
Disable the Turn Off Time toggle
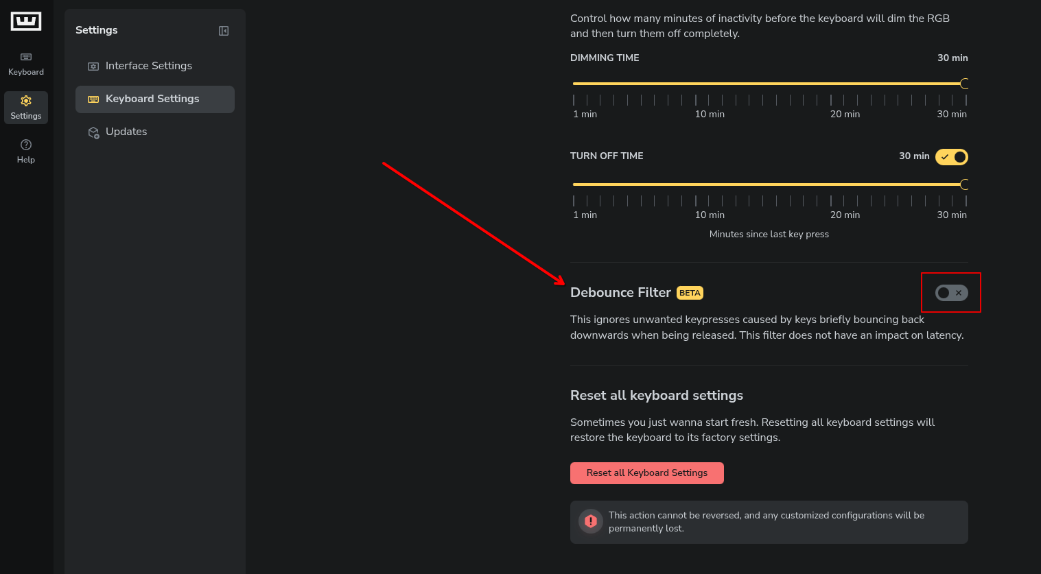[x=951, y=157]
